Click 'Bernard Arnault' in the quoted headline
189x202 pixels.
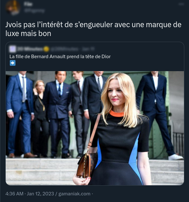(x=48, y=57)
